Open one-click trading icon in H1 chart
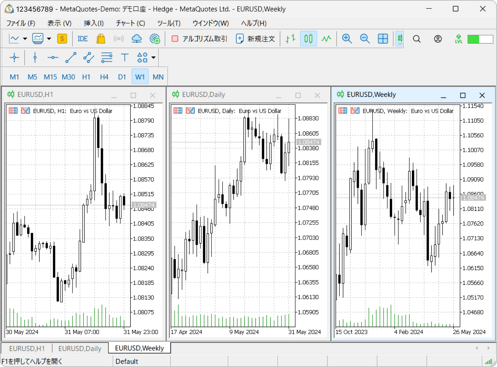Screen dimensions: 497x367 tap(25, 111)
